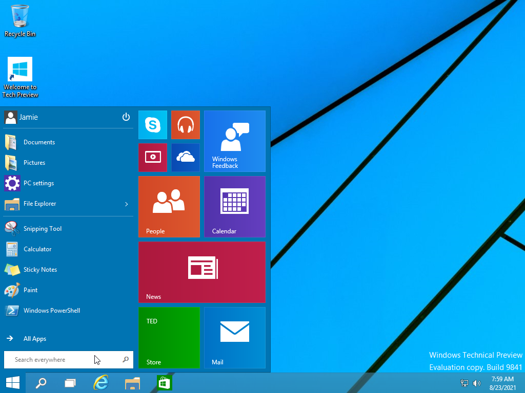Select the Recycle Bin desktop icon
This screenshot has width=525, height=393.
click(20, 20)
